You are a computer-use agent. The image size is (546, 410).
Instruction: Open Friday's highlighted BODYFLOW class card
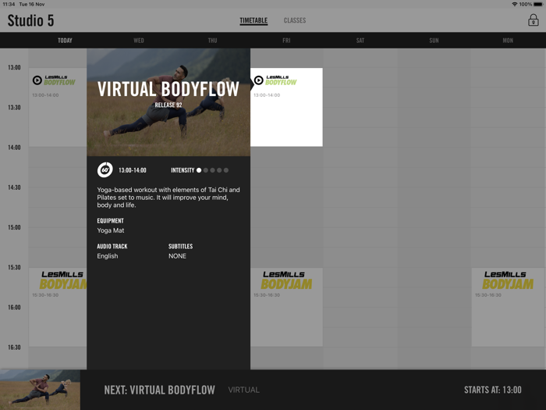(x=286, y=107)
